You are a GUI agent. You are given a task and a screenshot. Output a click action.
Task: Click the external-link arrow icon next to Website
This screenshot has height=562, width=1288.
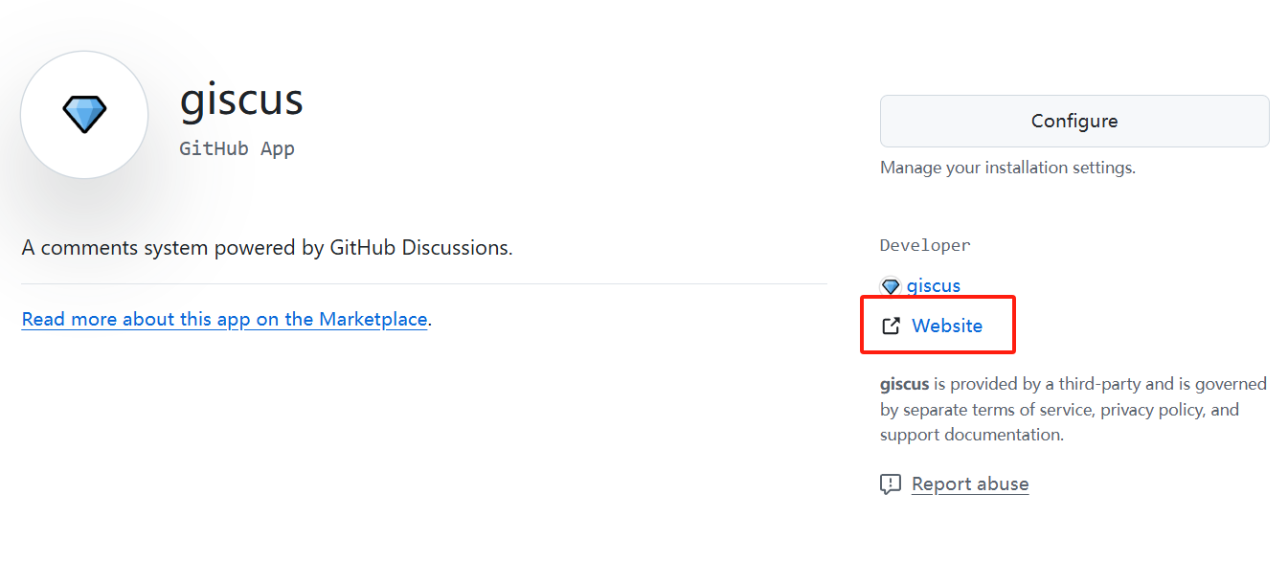(892, 325)
